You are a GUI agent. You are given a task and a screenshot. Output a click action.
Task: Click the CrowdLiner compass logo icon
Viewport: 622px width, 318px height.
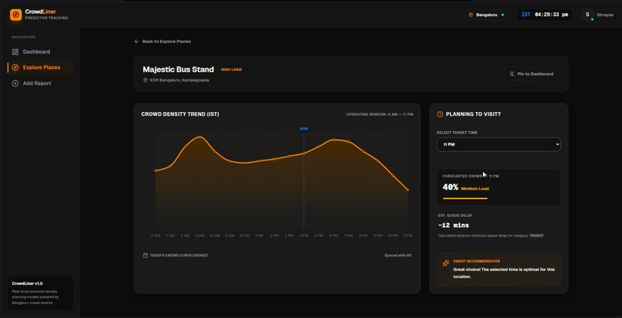click(x=16, y=15)
